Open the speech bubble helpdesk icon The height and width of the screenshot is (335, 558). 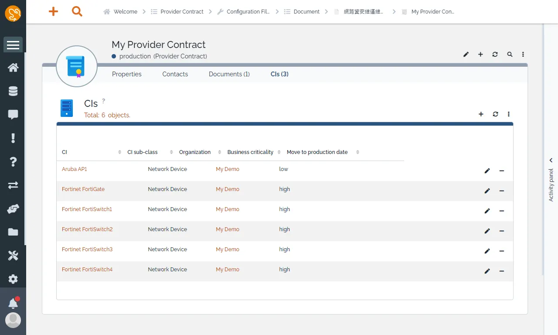pos(13,115)
